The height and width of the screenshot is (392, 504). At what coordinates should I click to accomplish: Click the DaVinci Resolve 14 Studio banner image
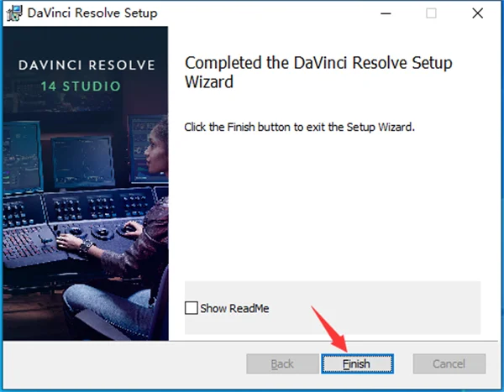pyautogui.click(x=86, y=184)
